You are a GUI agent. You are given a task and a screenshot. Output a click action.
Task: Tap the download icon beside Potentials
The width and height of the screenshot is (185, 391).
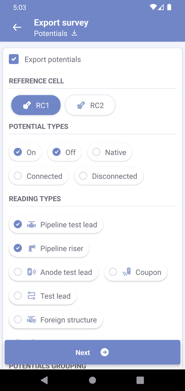tap(75, 33)
